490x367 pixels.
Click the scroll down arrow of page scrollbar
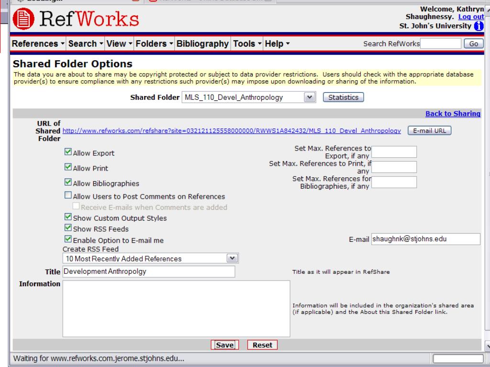[x=487, y=345]
